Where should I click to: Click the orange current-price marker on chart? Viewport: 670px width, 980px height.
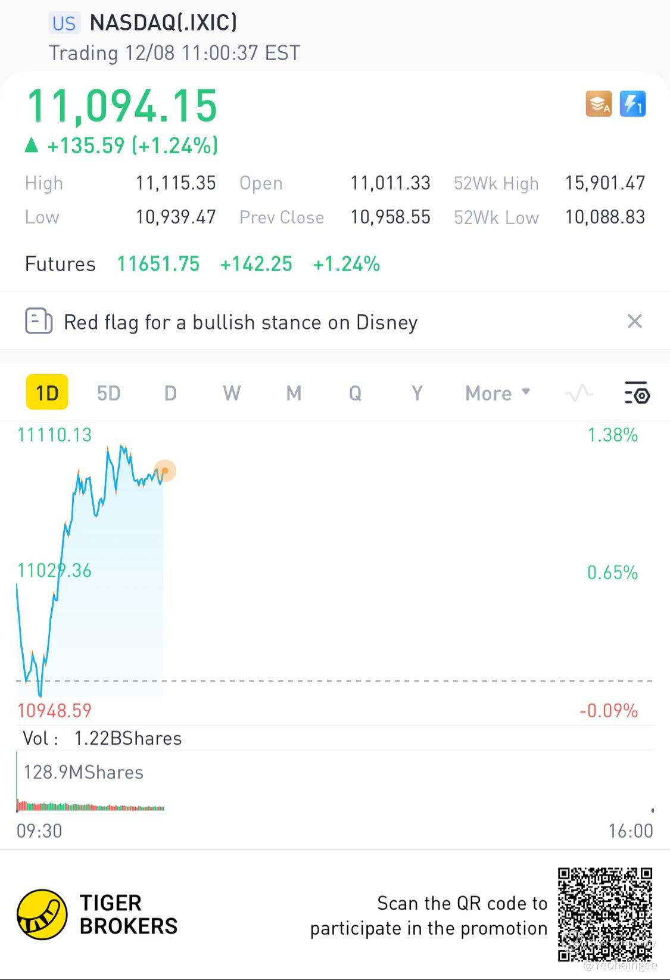165,471
